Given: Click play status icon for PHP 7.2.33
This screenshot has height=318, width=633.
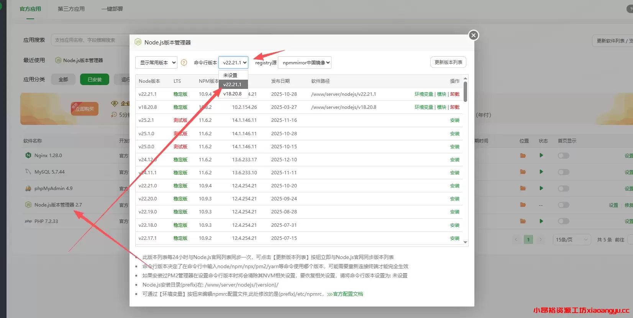Looking at the screenshot, I should (541, 221).
